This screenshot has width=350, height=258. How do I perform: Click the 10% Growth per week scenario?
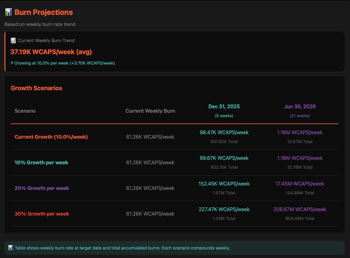coord(42,162)
